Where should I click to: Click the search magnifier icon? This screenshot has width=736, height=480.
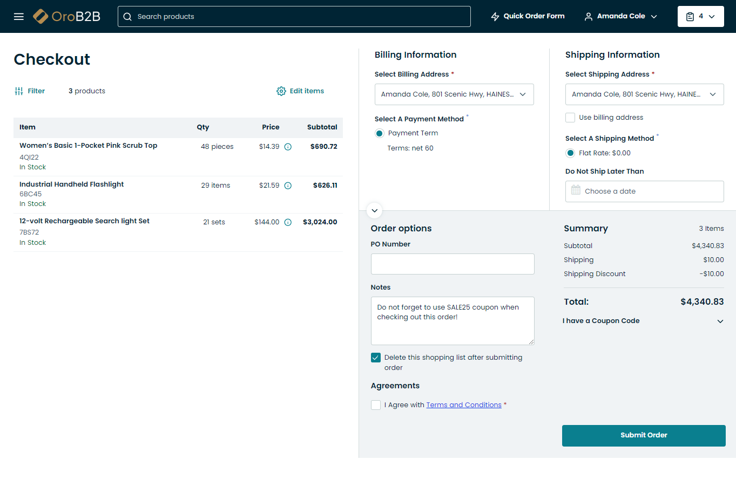(x=127, y=17)
